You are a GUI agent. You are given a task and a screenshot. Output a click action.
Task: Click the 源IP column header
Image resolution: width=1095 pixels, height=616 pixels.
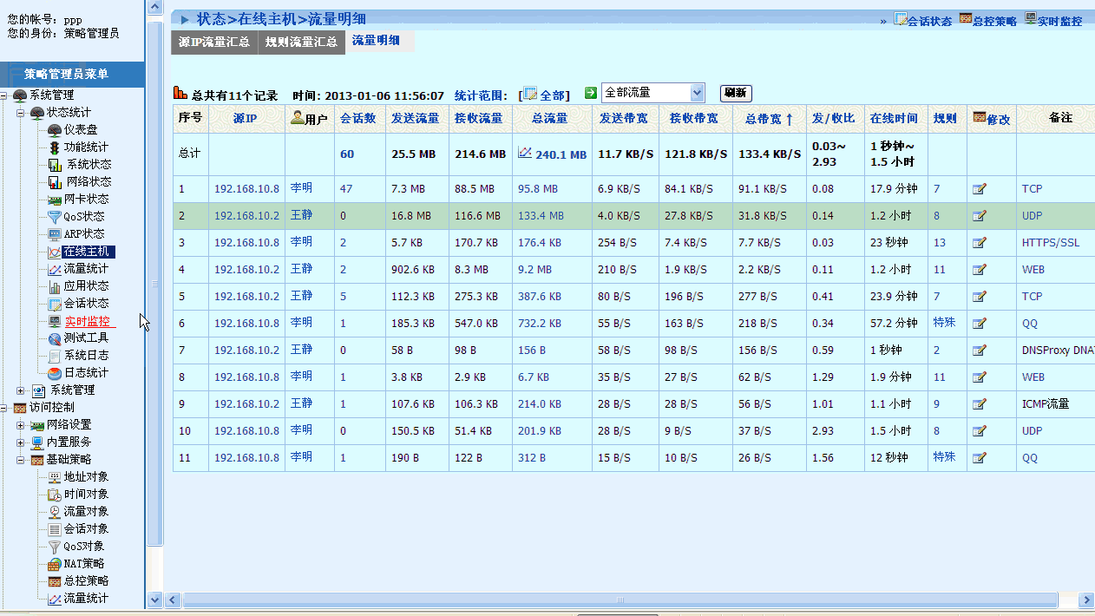click(246, 119)
